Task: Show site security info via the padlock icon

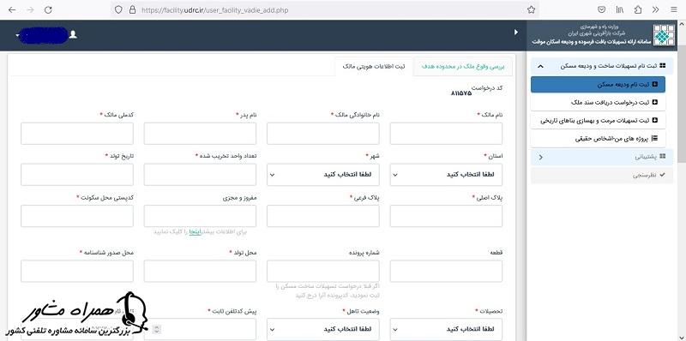Action: pos(132,9)
